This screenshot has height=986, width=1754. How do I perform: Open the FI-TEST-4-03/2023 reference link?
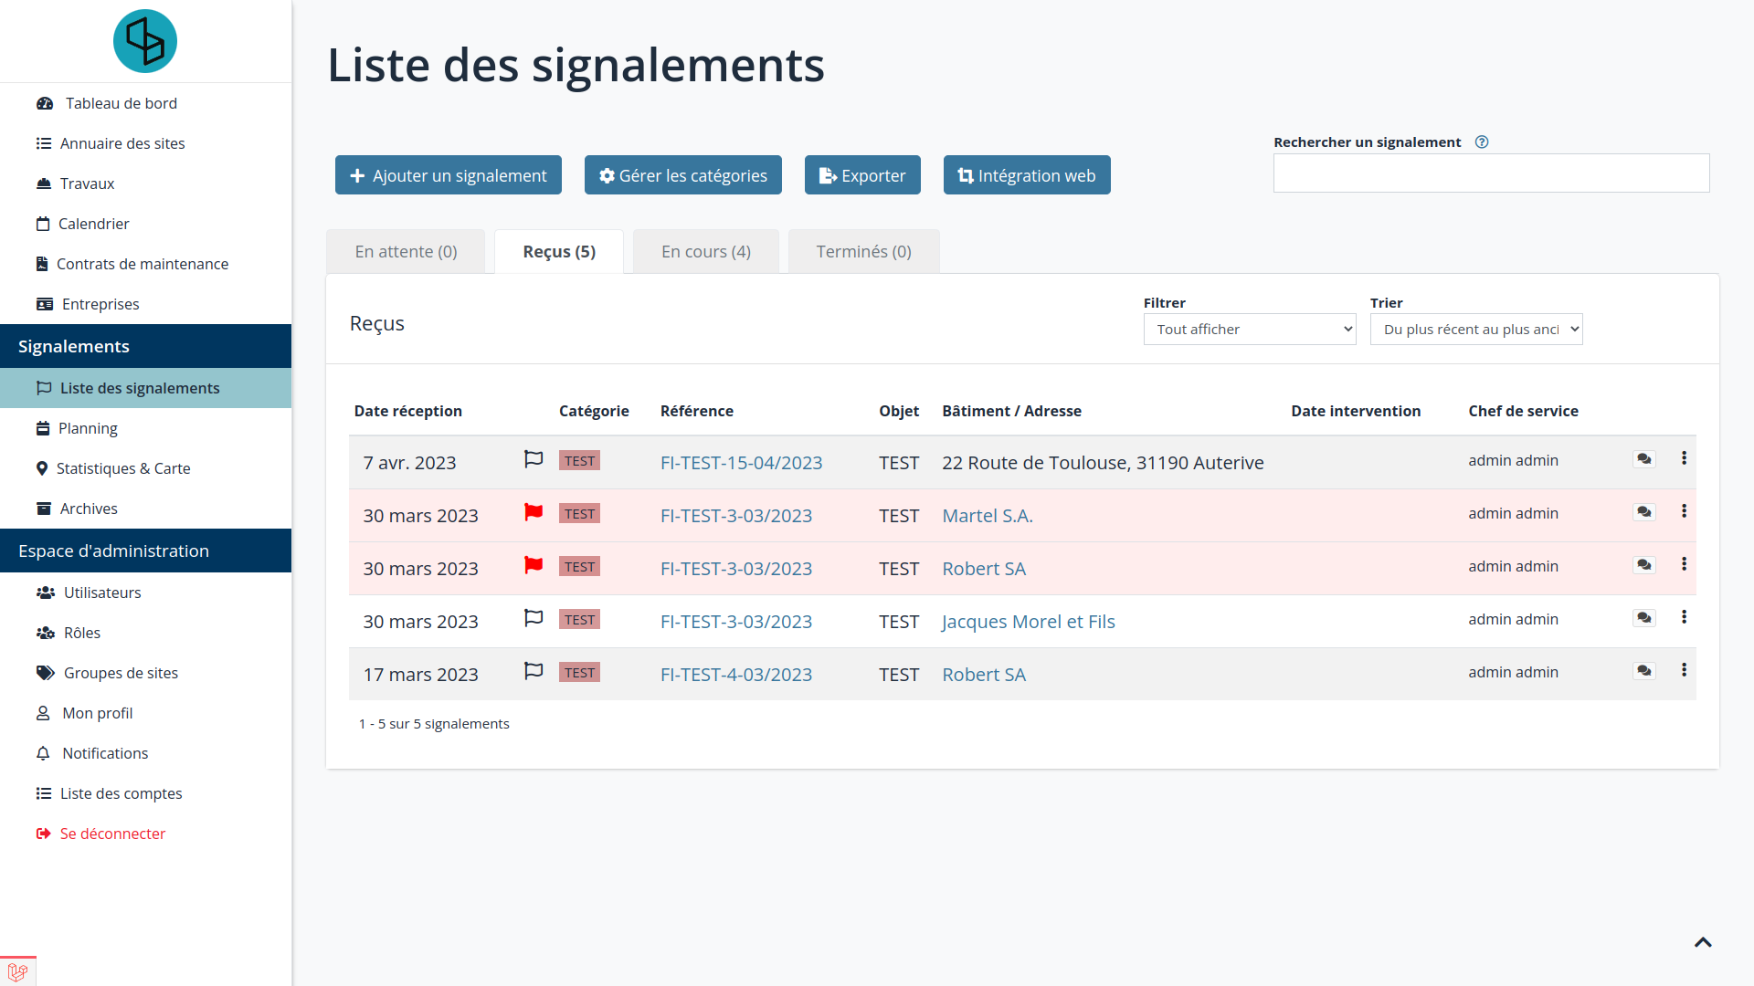click(x=735, y=675)
